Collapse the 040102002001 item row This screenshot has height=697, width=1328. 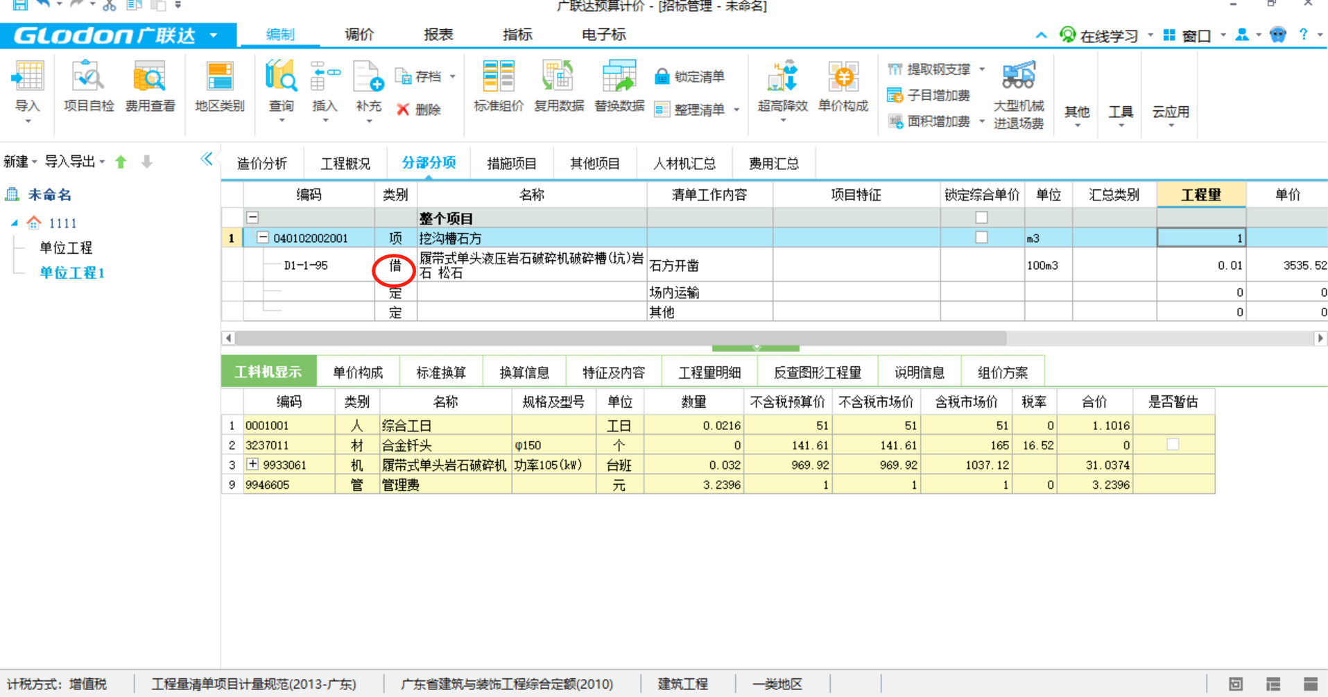(x=263, y=238)
